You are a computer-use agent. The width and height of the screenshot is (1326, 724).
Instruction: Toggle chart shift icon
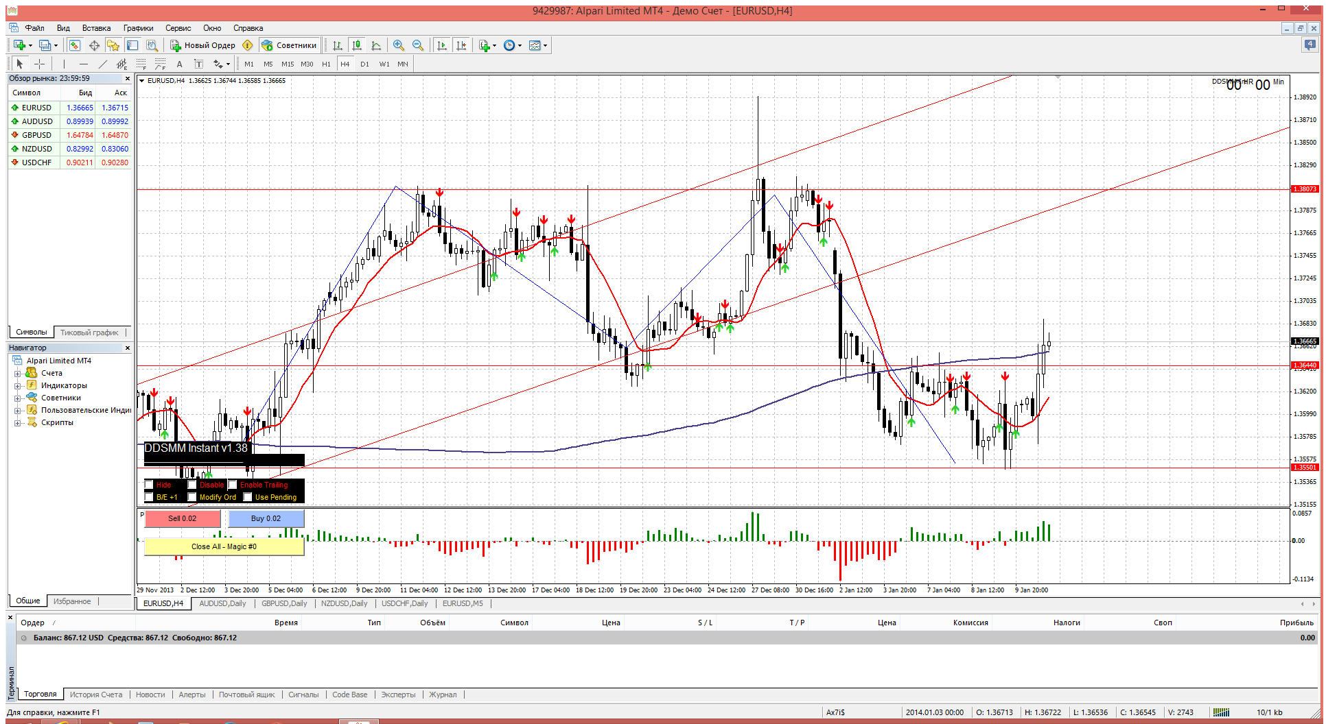pos(461,45)
